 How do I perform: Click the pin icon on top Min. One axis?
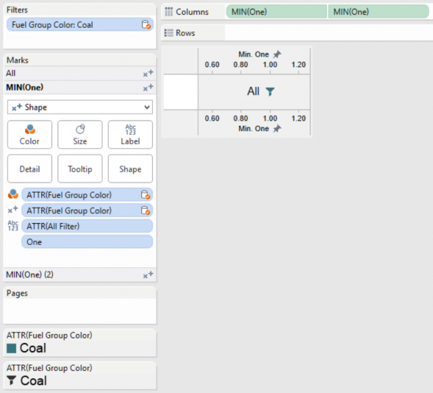(x=277, y=54)
